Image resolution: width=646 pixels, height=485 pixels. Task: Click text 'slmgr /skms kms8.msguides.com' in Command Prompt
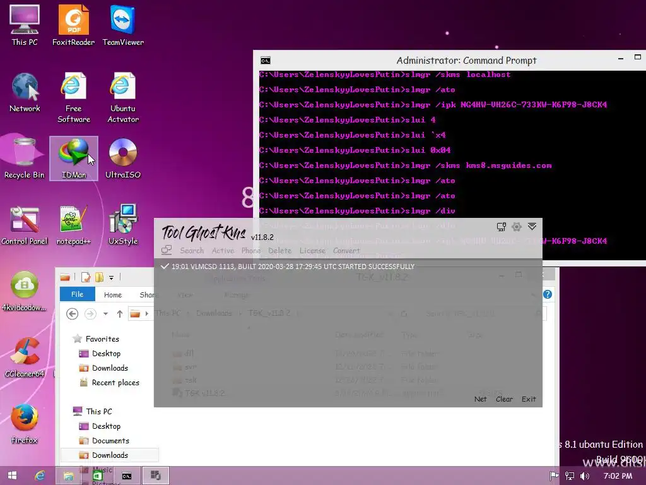(x=478, y=165)
